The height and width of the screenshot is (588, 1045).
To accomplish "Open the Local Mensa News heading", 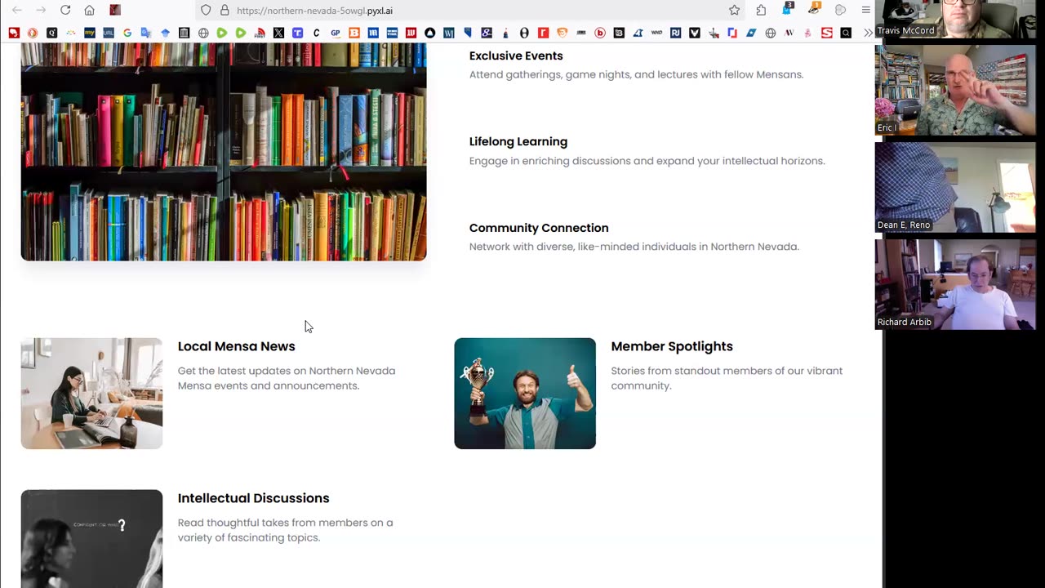I will (x=237, y=346).
